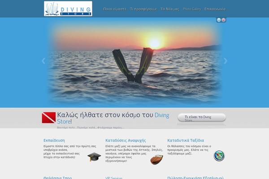Open the Καταδύσεις Αναψυχής link
This screenshot has height=179, width=269.
[x=126, y=141]
